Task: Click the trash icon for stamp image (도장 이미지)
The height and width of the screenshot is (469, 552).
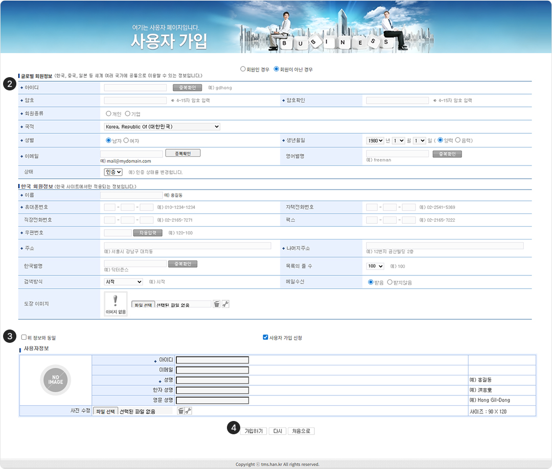Action: coord(217,304)
